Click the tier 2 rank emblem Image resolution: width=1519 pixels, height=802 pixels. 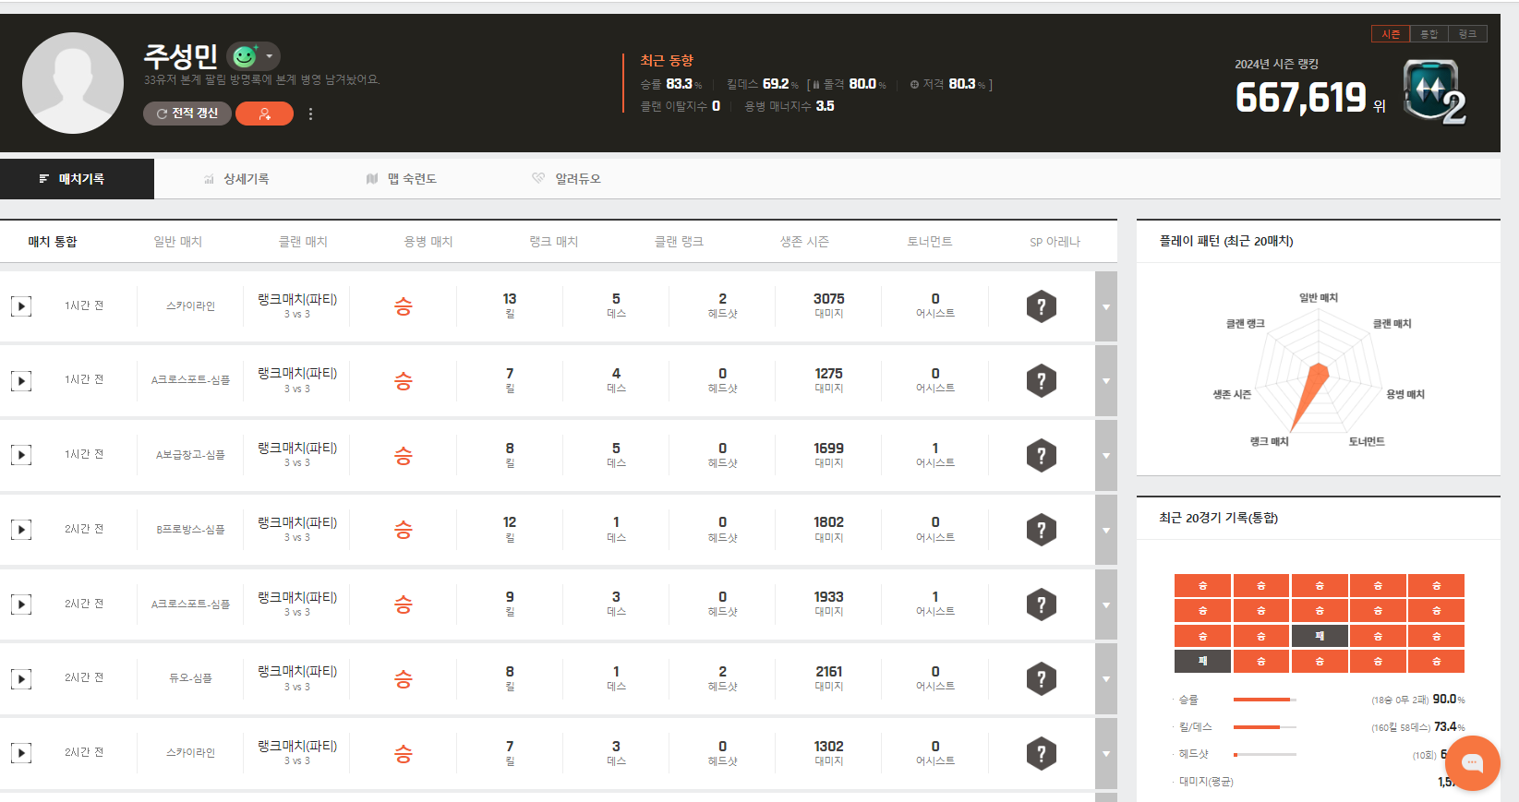1433,92
